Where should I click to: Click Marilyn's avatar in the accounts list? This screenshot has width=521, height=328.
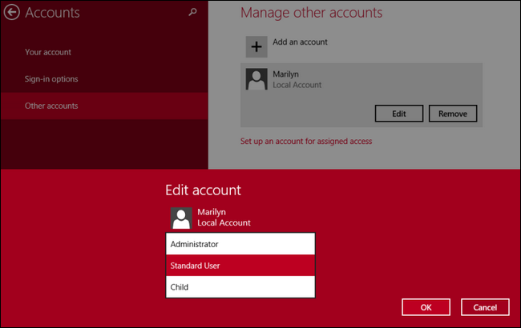pyautogui.click(x=256, y=78)
